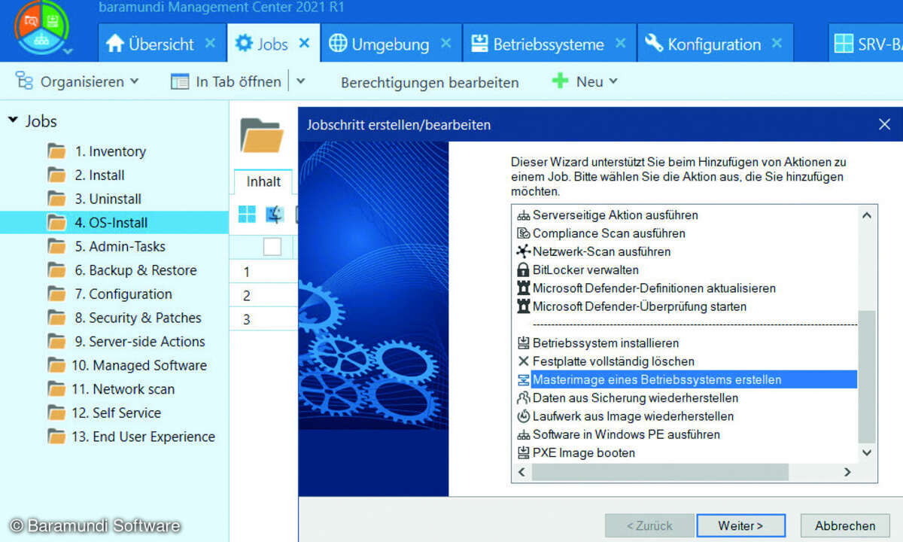
Task: Close the Betriebssysteme tab
Action: click(620, 44)
